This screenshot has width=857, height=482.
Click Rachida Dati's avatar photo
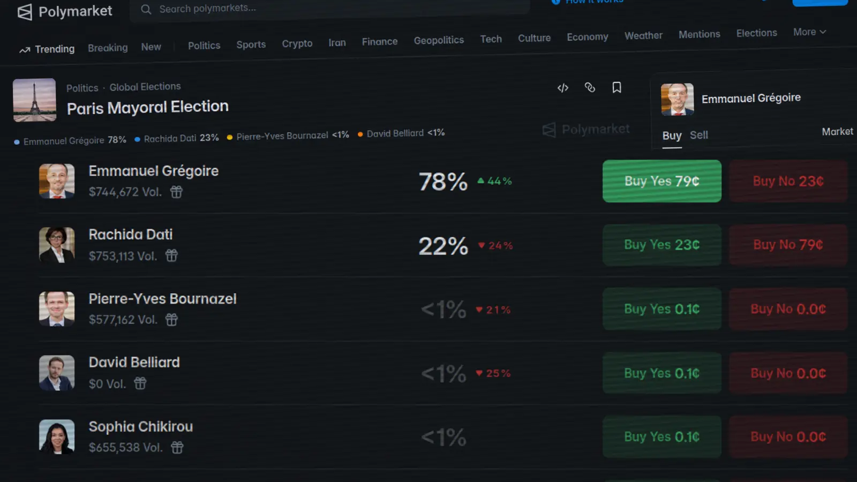coord(57,245)
